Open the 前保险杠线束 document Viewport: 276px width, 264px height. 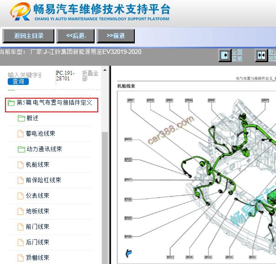click(x=43, y=180)
